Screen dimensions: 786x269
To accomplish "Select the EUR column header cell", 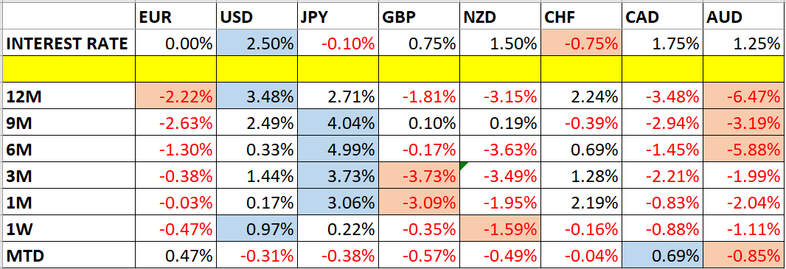I will pos(175,18).
